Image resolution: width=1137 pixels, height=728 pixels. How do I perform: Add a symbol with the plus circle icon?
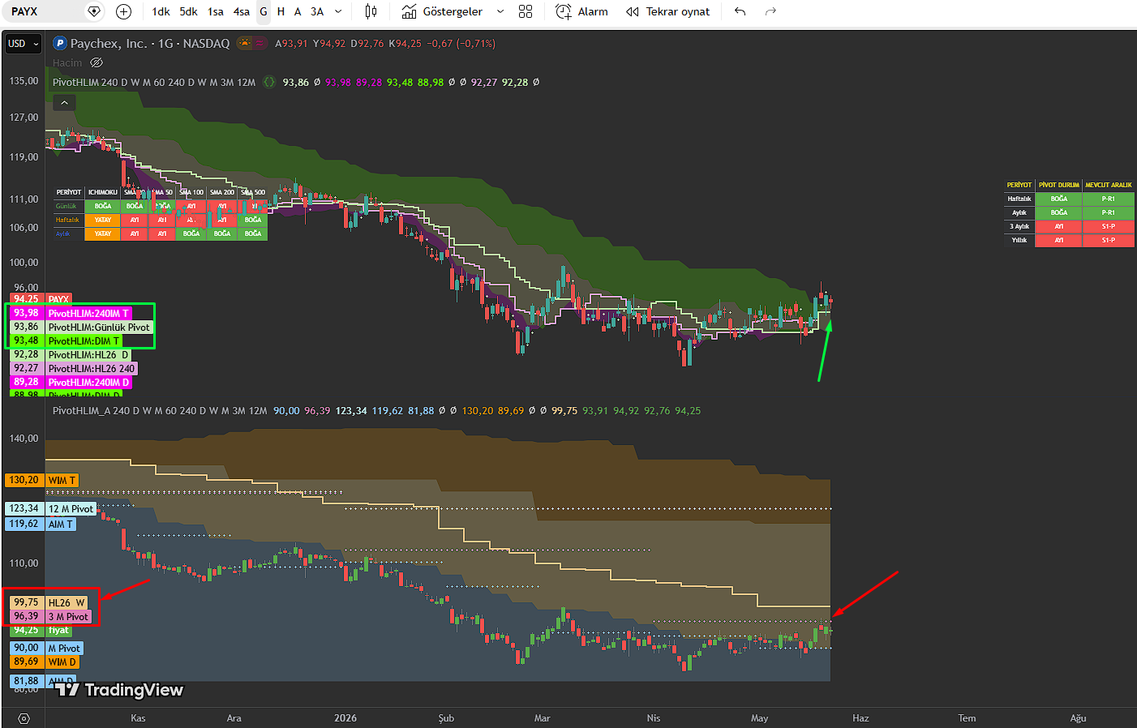coord(123,11)
